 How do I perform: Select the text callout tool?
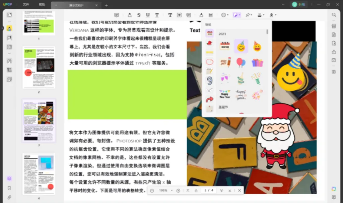(x=188, y=15)
